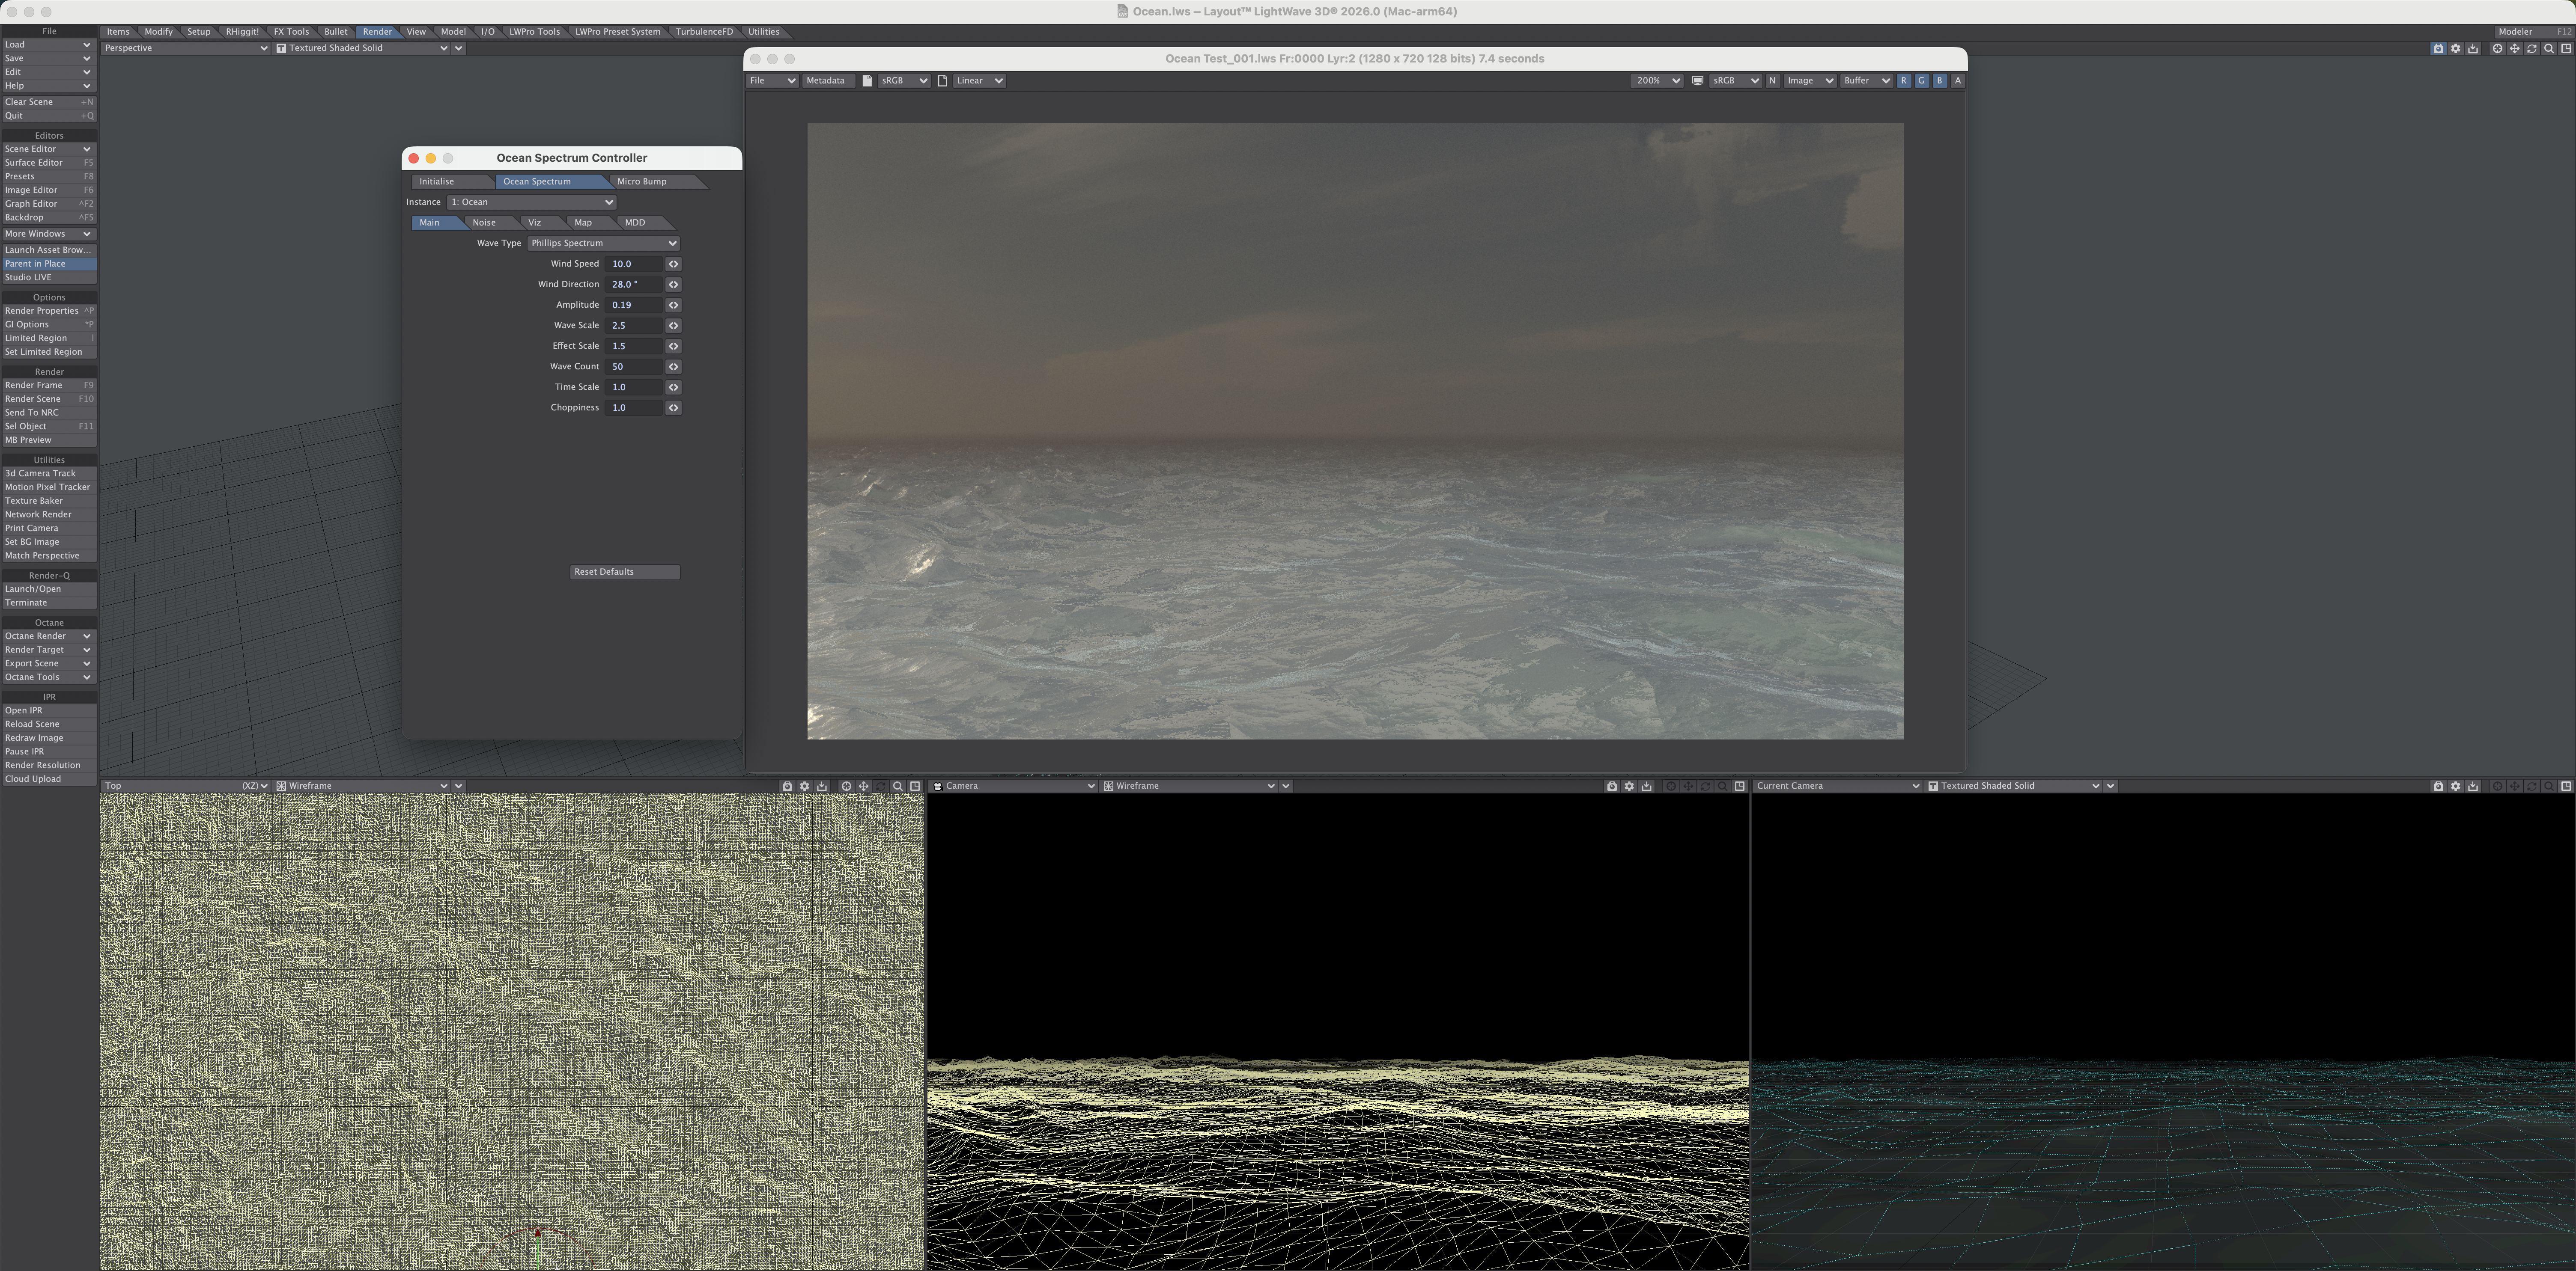
Task: Click Amplitude envelope button
Action: pos(673,305)
